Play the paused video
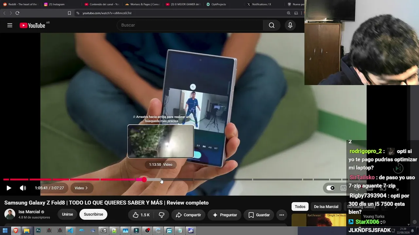Image resolution: width=419 pixels, height=235 pixels. point(9,188)
